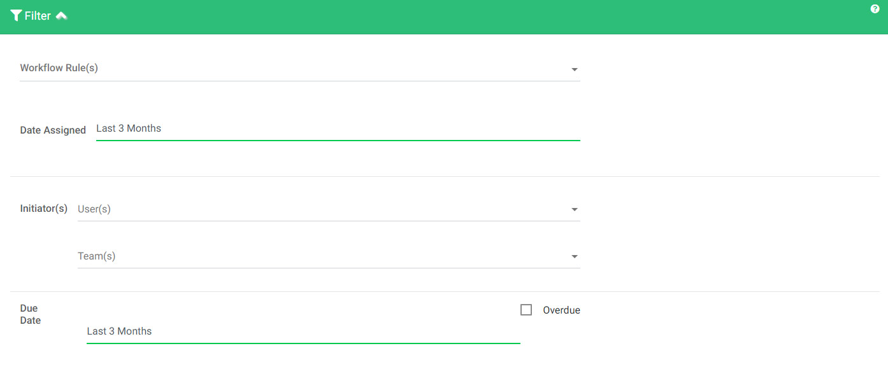This screenshot has width=888, height=381.
Task: Click the Last 3 Months due date field
Action: 255,331
